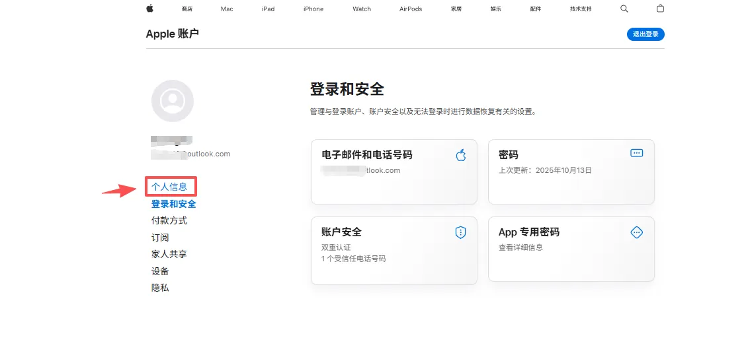Screen dimensions: 748x353
Task: Open the 商店 menu item
Action: tap(187, 9)
